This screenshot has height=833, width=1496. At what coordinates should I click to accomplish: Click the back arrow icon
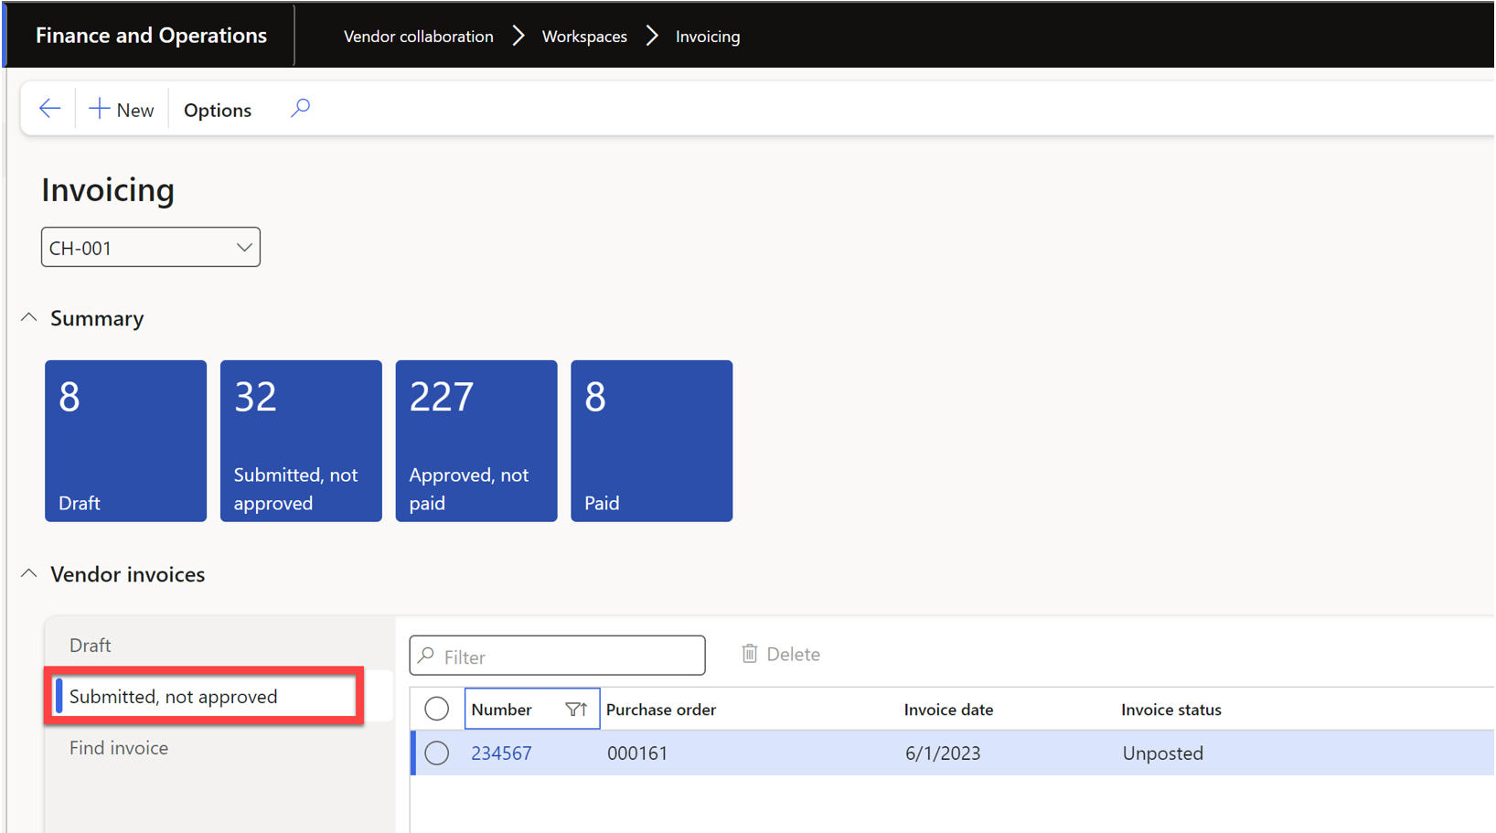[49, 109]
